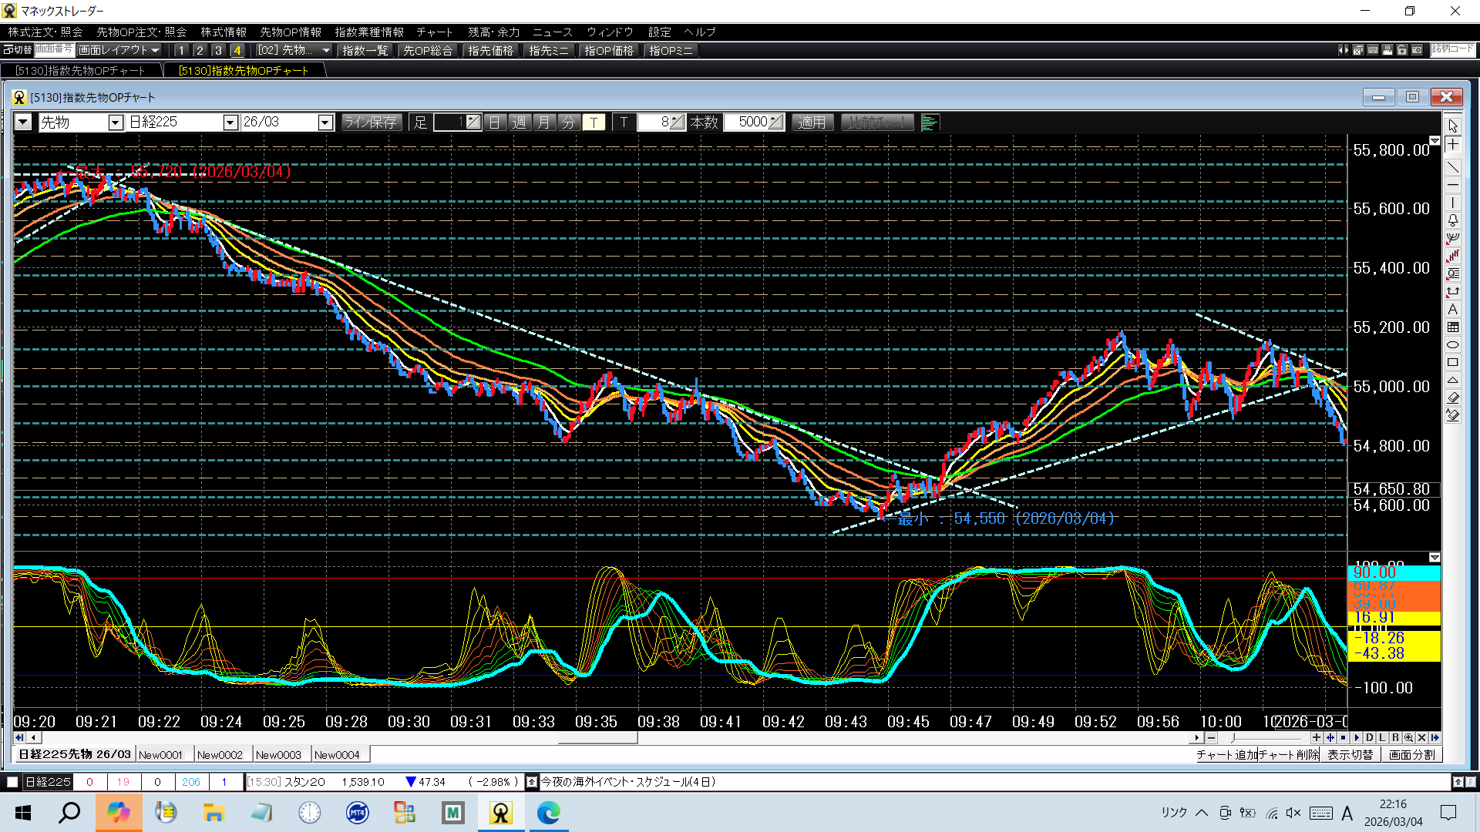1480x832 pixels.
Task: Click the 本数 5000 input field
Action: pos(748,122)
